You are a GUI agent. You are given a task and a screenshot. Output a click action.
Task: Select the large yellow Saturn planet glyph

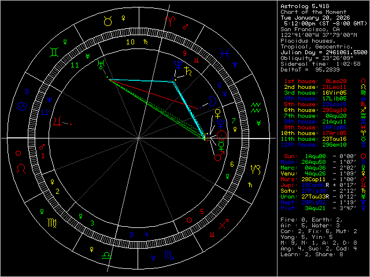click(x=188, y=72)
